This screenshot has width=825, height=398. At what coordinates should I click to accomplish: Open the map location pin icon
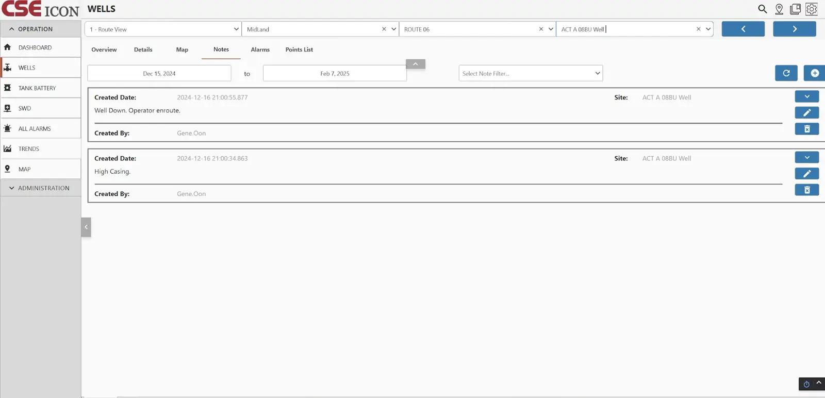tap(779, 9)
